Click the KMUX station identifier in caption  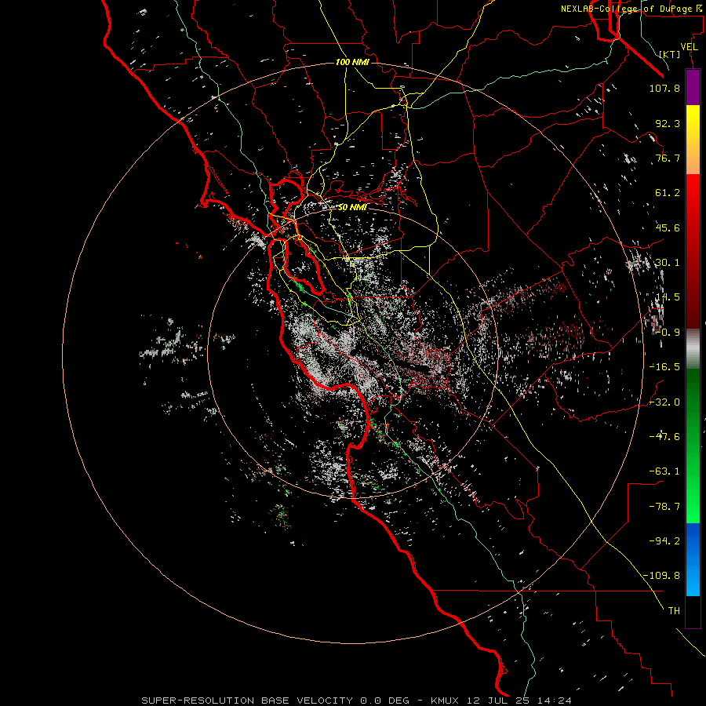tap(446, 701)
